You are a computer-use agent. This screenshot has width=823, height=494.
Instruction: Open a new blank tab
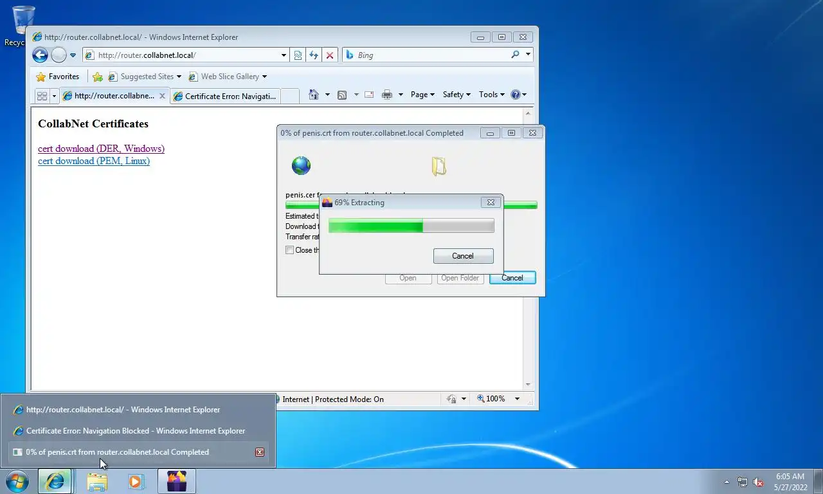(x=290, y=96)
